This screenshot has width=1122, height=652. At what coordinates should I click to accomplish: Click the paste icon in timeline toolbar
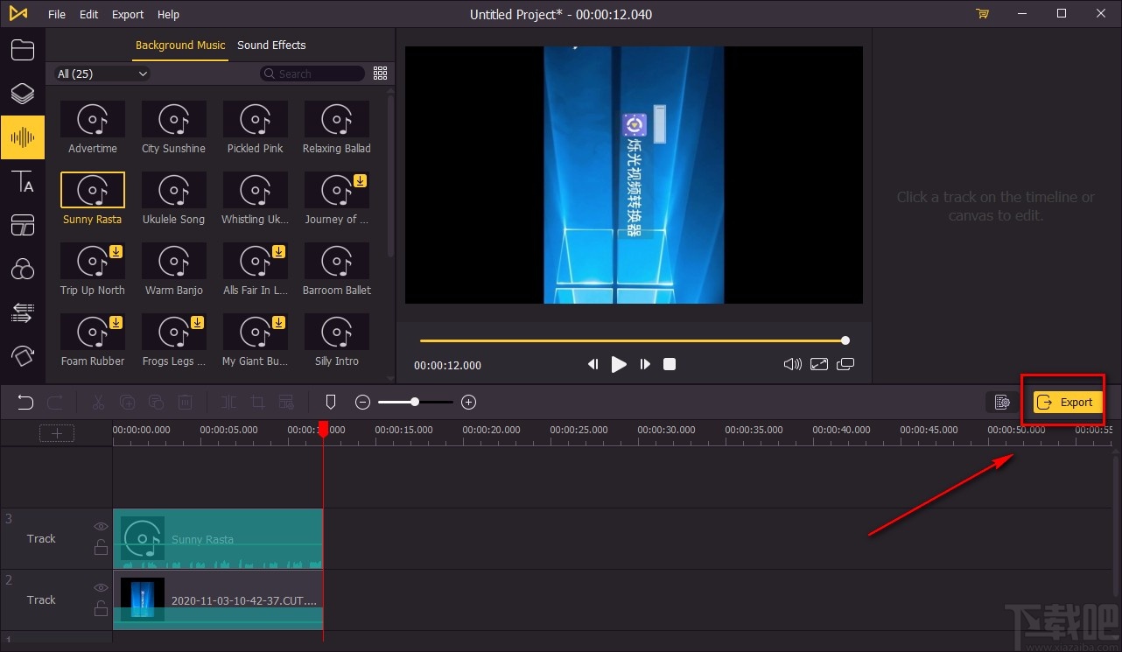pos(156,403)
